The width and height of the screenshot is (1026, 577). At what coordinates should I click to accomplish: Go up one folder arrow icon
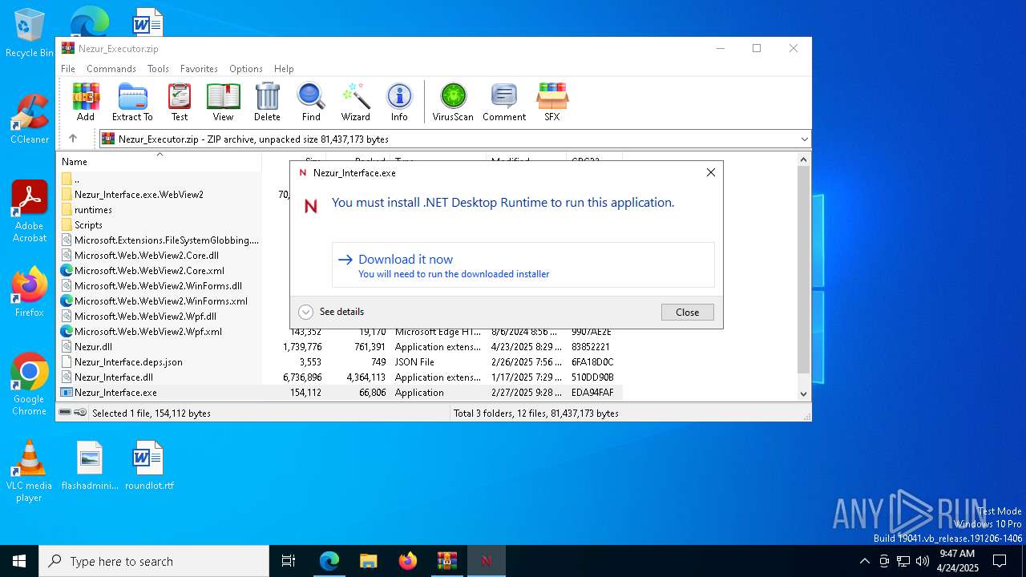pos(73,139)
